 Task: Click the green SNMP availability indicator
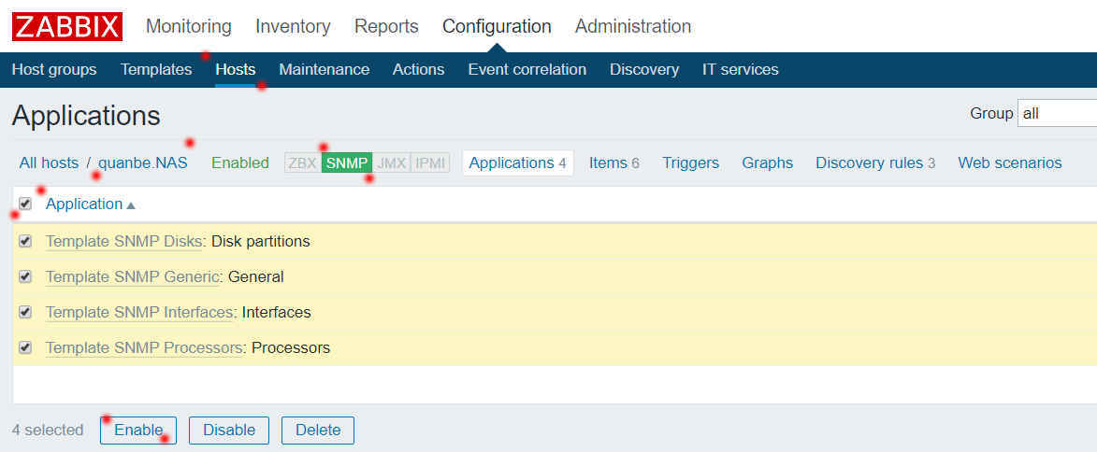pyautogui.click(x=347, y=163)
